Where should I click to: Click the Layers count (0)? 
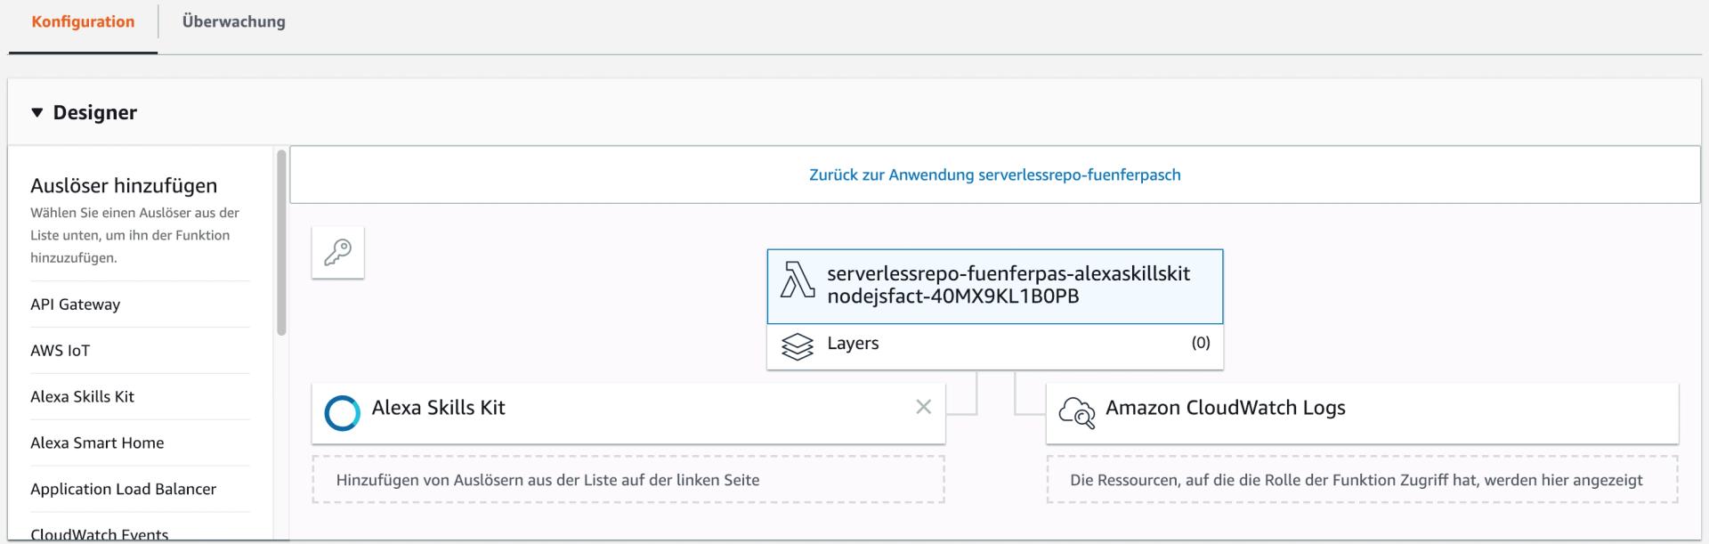click(1200, 344)
